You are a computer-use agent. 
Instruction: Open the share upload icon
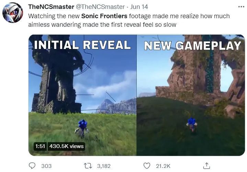tap(206, 166)
